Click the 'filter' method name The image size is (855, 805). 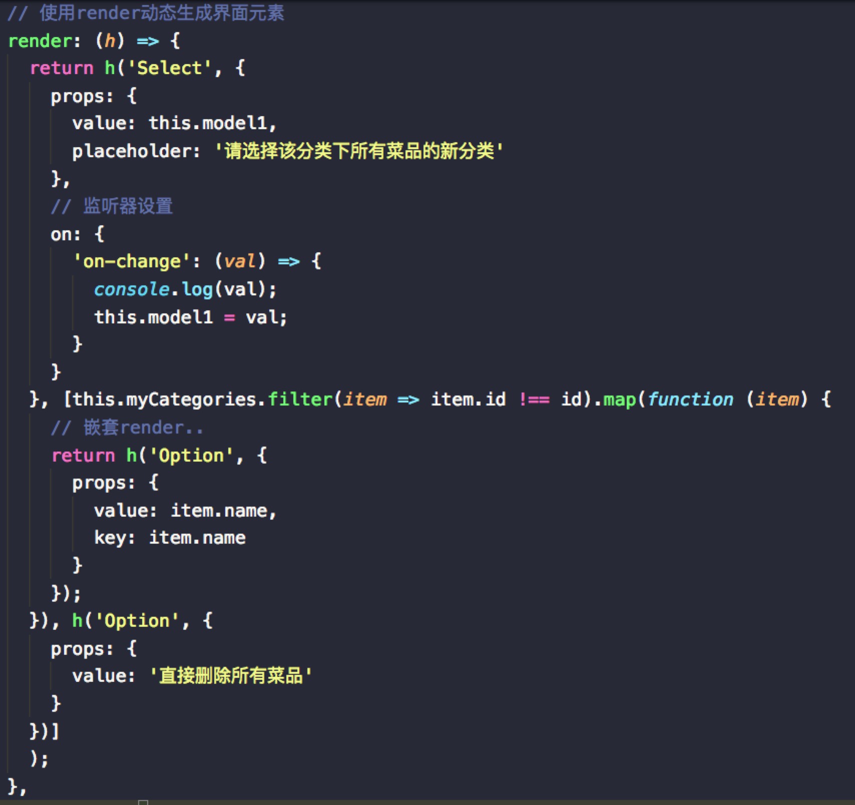tap(300, 399)
